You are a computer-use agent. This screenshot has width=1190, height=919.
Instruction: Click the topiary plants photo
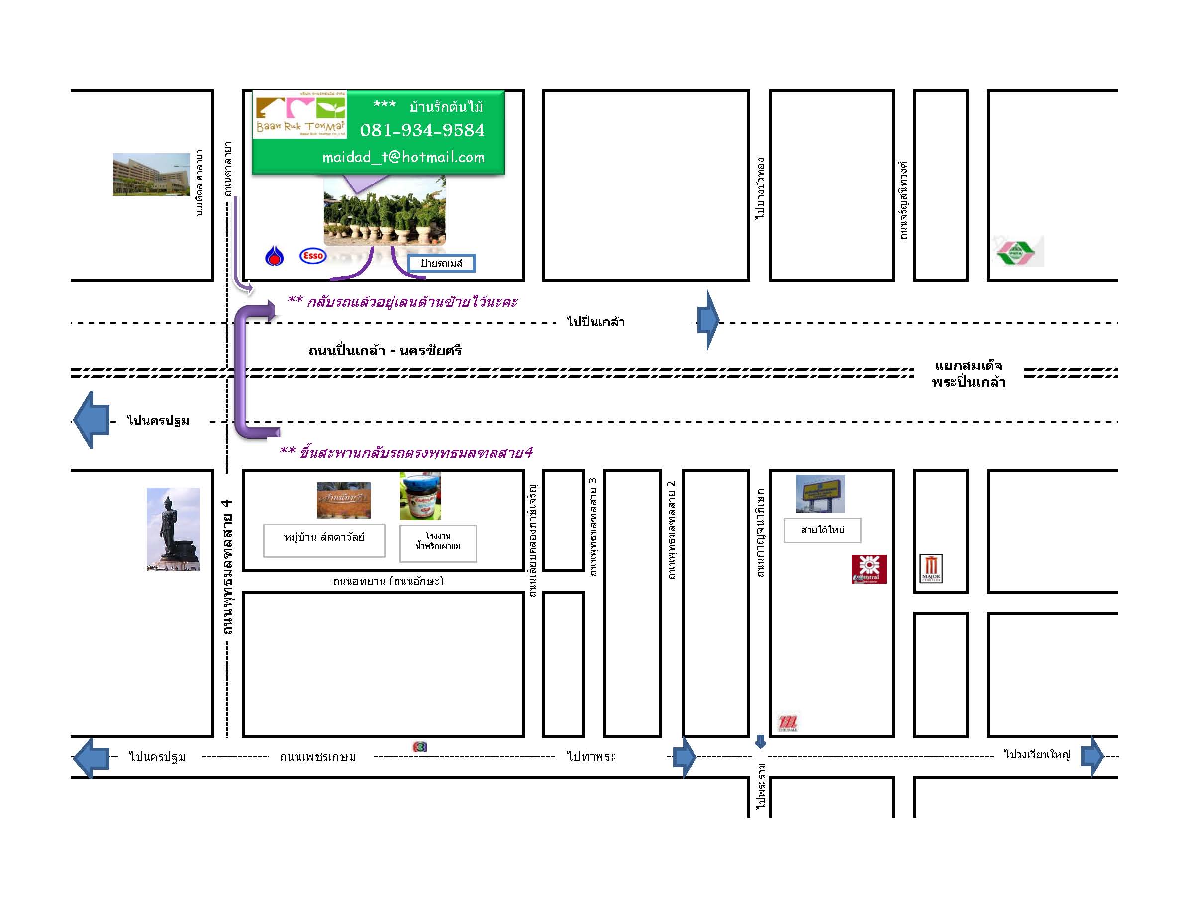click(384, 215)
